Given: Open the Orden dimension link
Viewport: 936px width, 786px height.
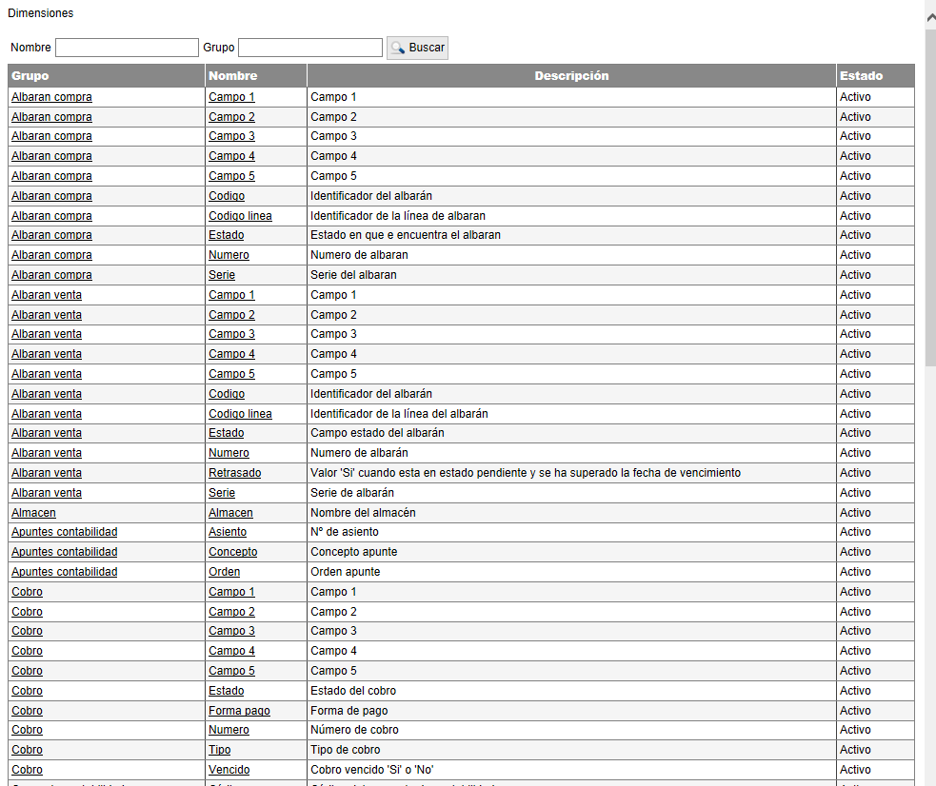Looking at the screenshot, I should click(x=224, y=572).
